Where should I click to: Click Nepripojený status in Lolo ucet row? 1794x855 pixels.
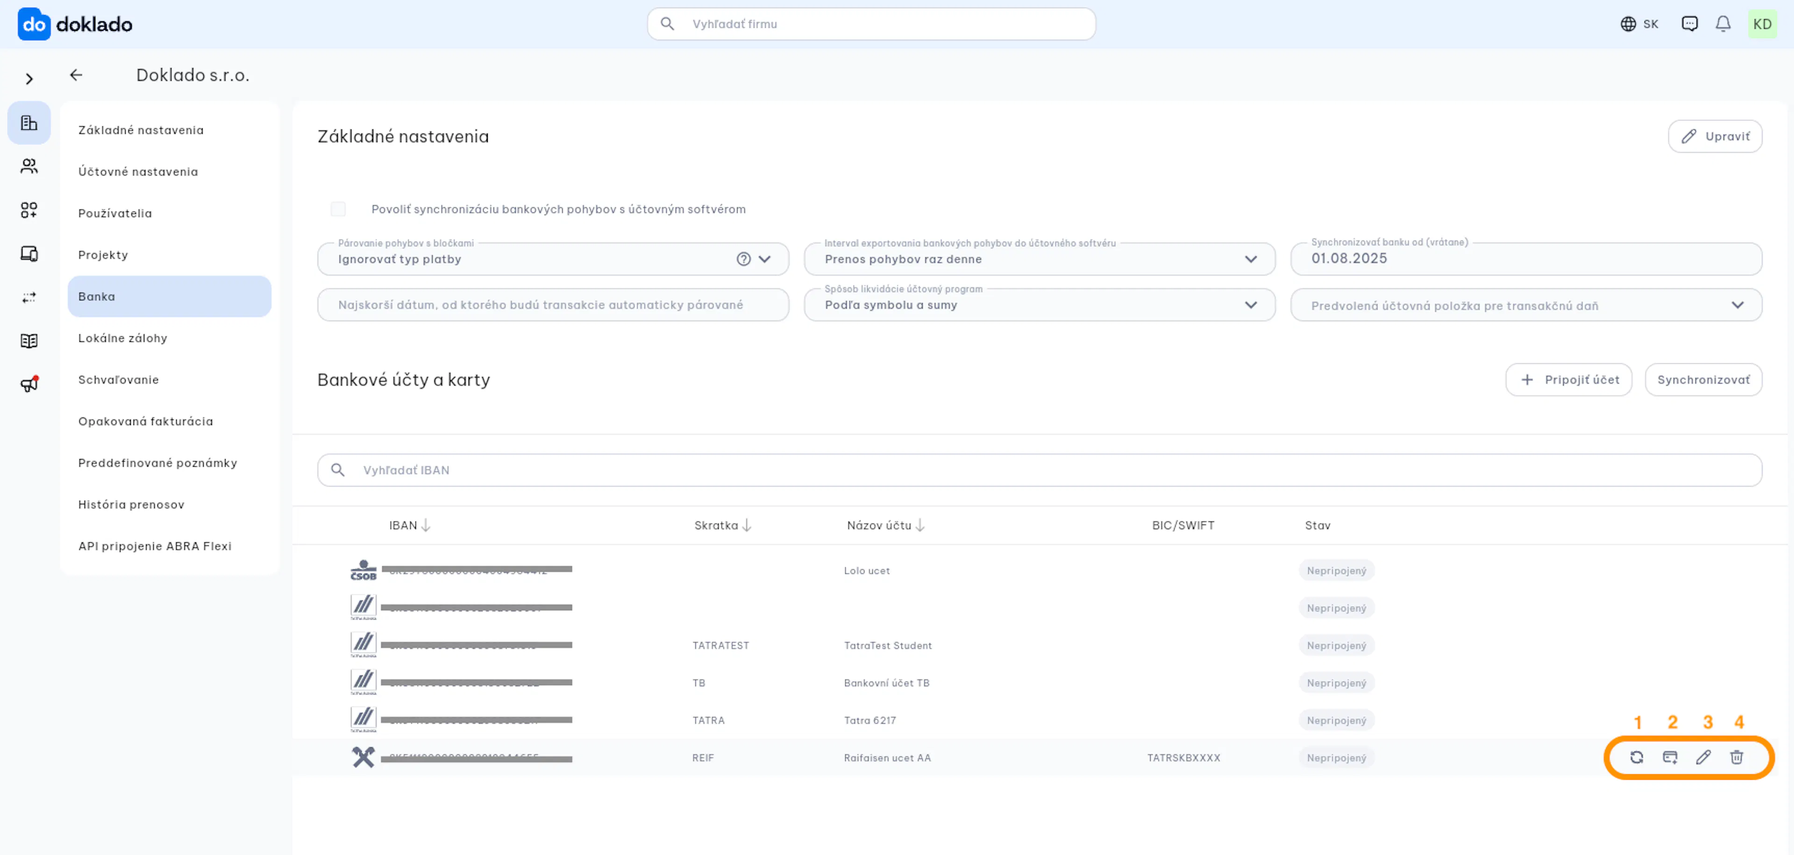tap(1336, 571)
